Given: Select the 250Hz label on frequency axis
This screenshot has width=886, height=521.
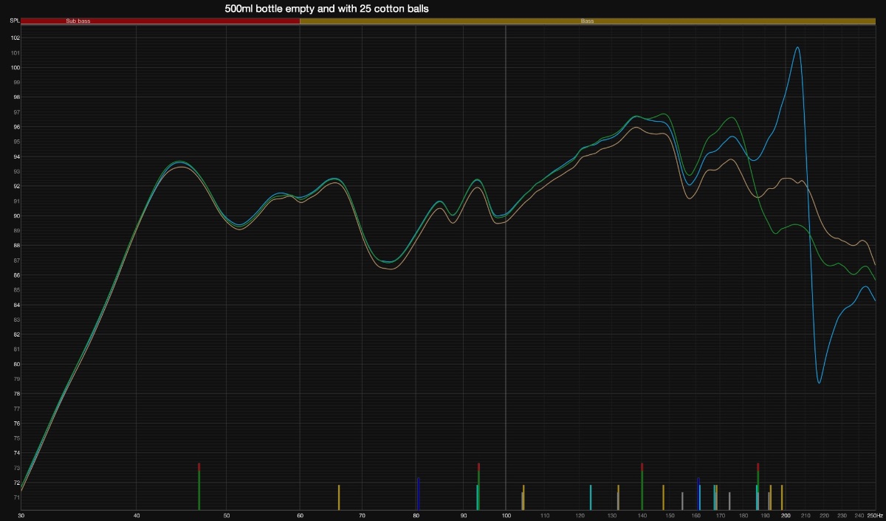Looking at the screenshot, I should click(874, 515).
